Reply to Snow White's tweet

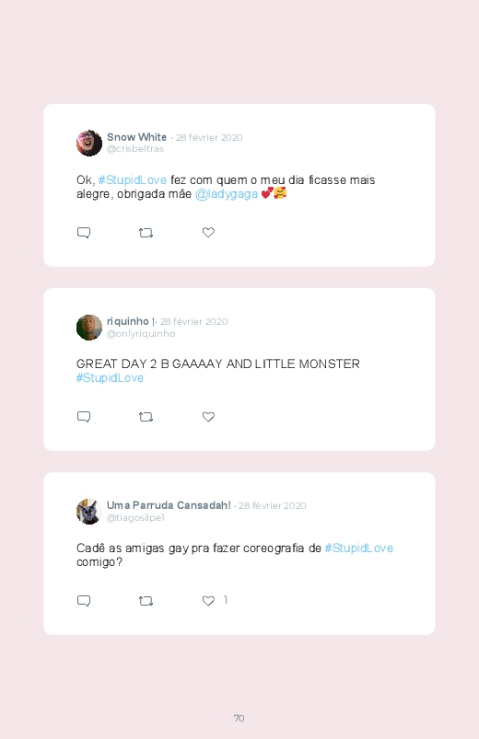pos(84,233)
